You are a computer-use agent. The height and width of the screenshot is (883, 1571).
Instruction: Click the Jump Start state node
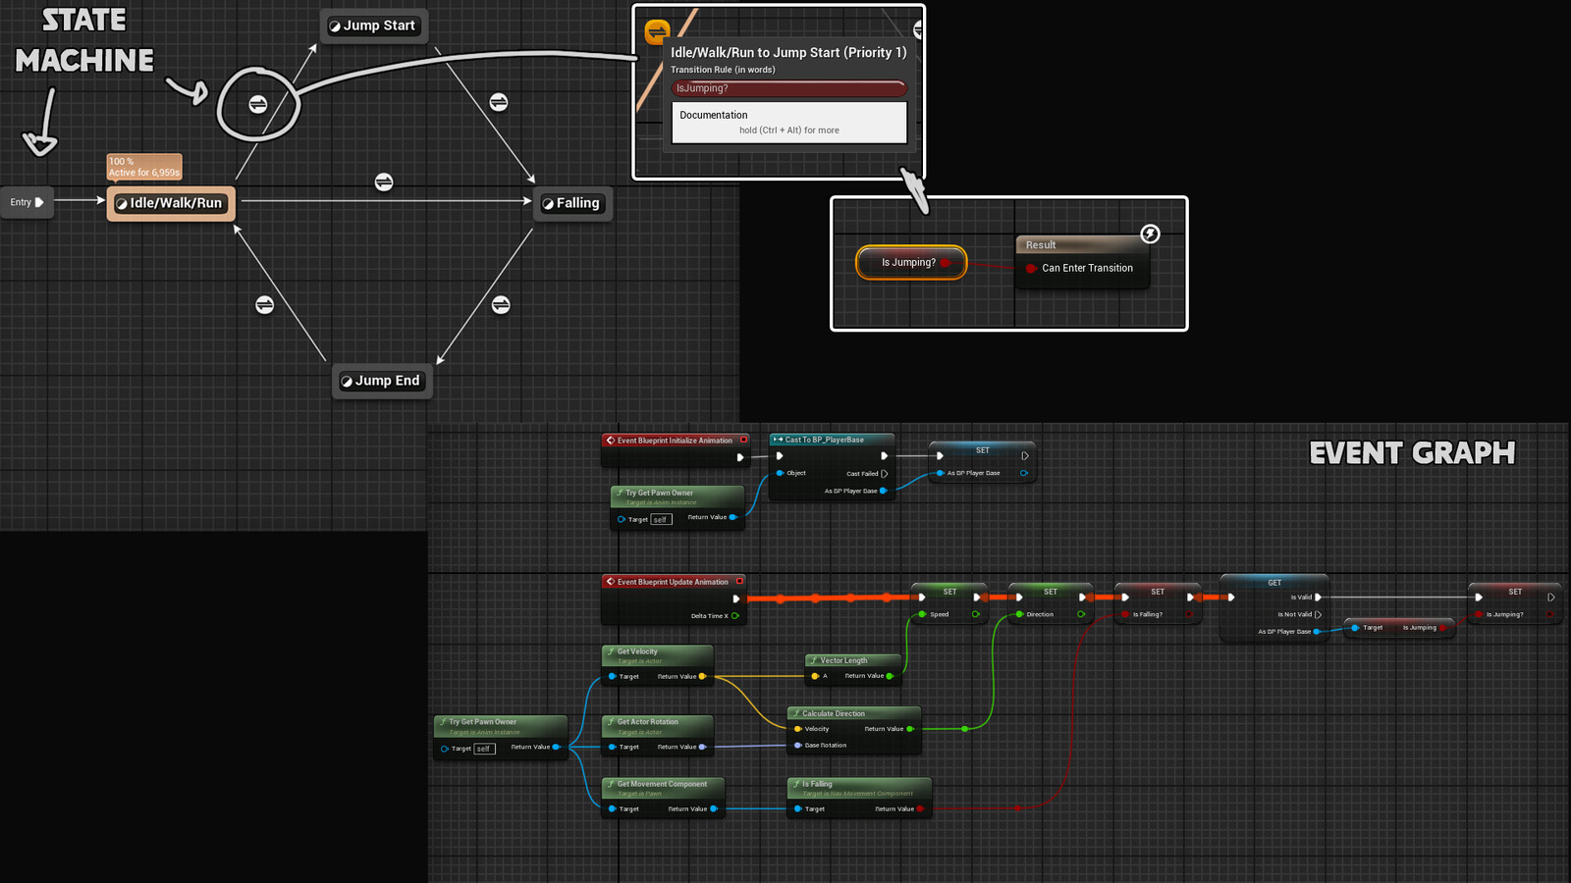373,26
